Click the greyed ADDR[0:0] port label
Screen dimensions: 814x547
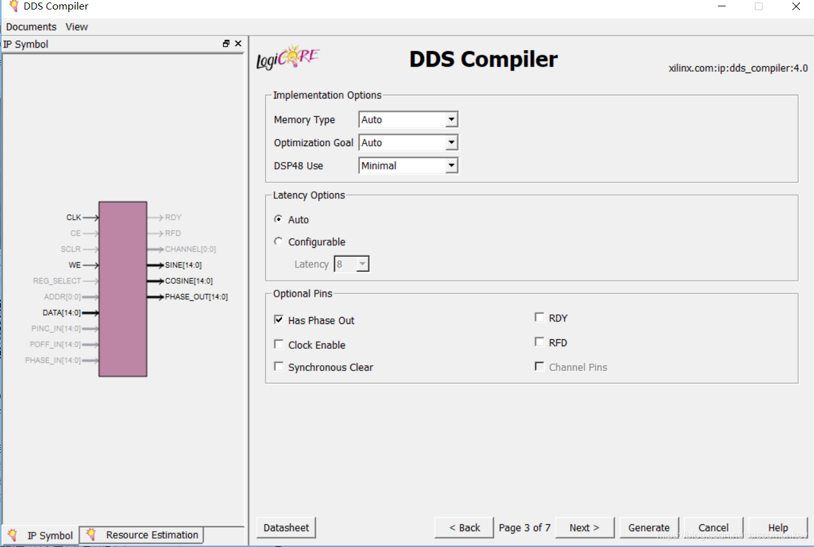62,297
